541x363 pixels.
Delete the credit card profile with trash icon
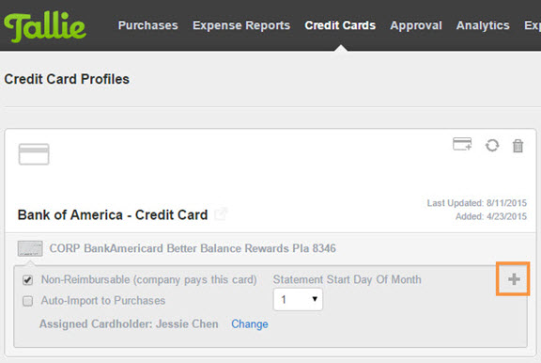518,146
